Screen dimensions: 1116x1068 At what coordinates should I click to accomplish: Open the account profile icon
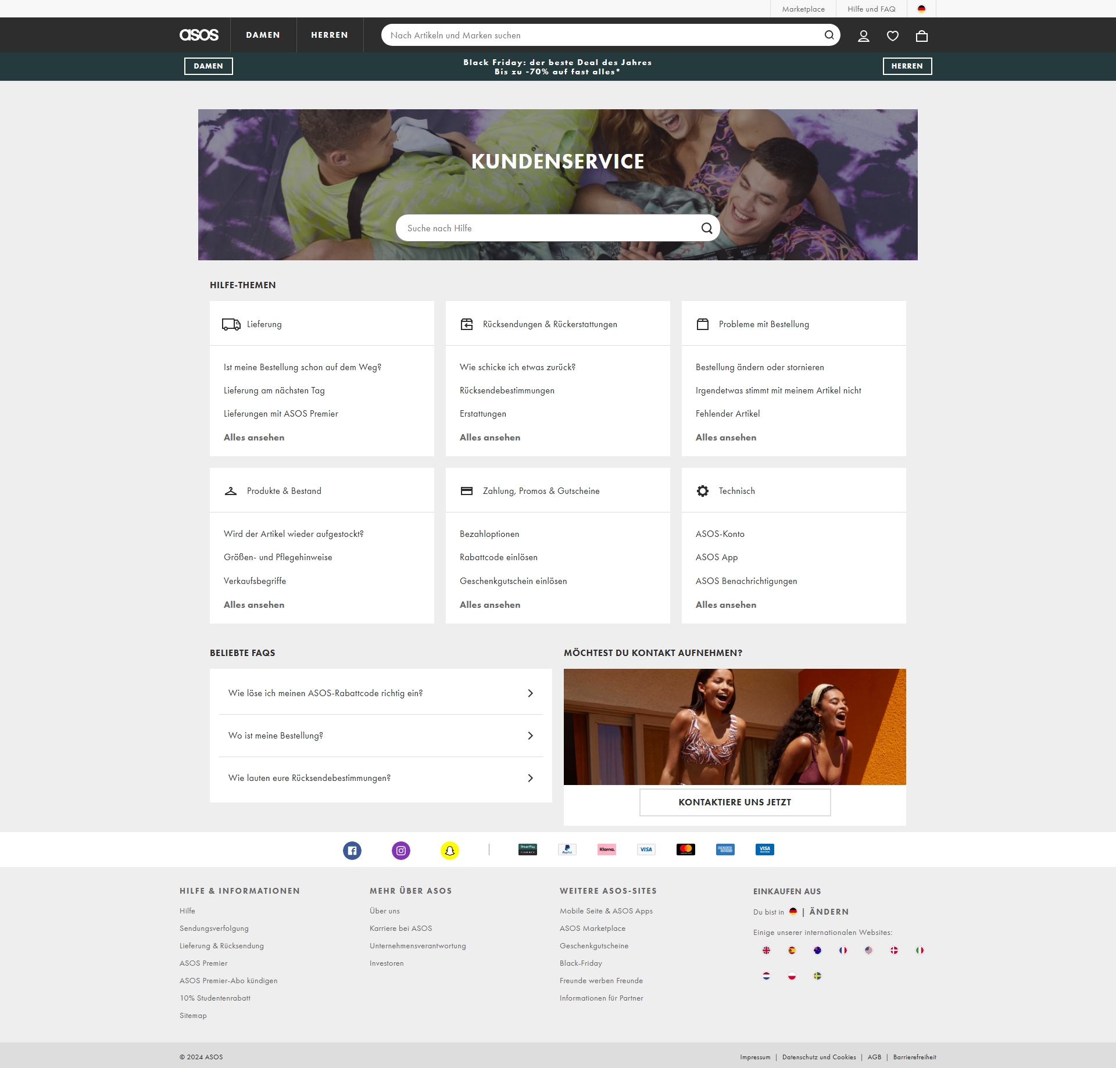click(864, 36)
